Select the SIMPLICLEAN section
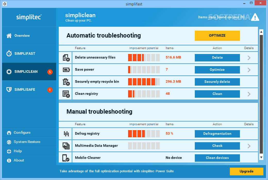This screenshot has width=268, height=180. point(29,72)
